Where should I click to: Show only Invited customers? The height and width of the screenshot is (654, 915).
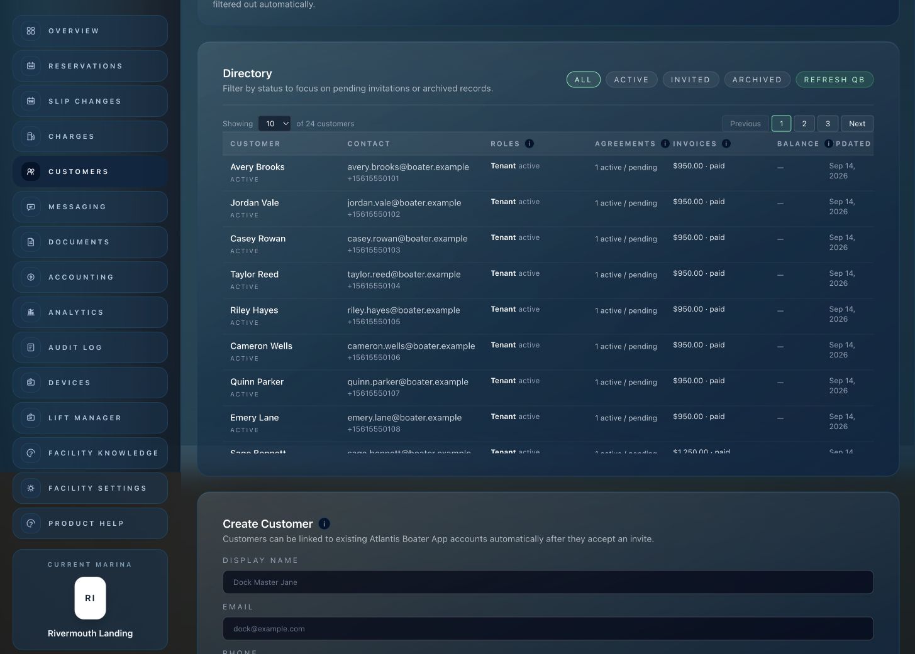pos(690,80)
